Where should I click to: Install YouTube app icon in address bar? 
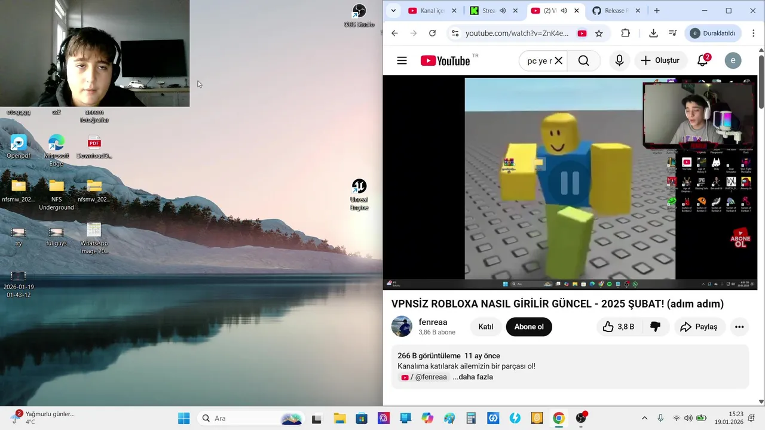tap(582, 33)
